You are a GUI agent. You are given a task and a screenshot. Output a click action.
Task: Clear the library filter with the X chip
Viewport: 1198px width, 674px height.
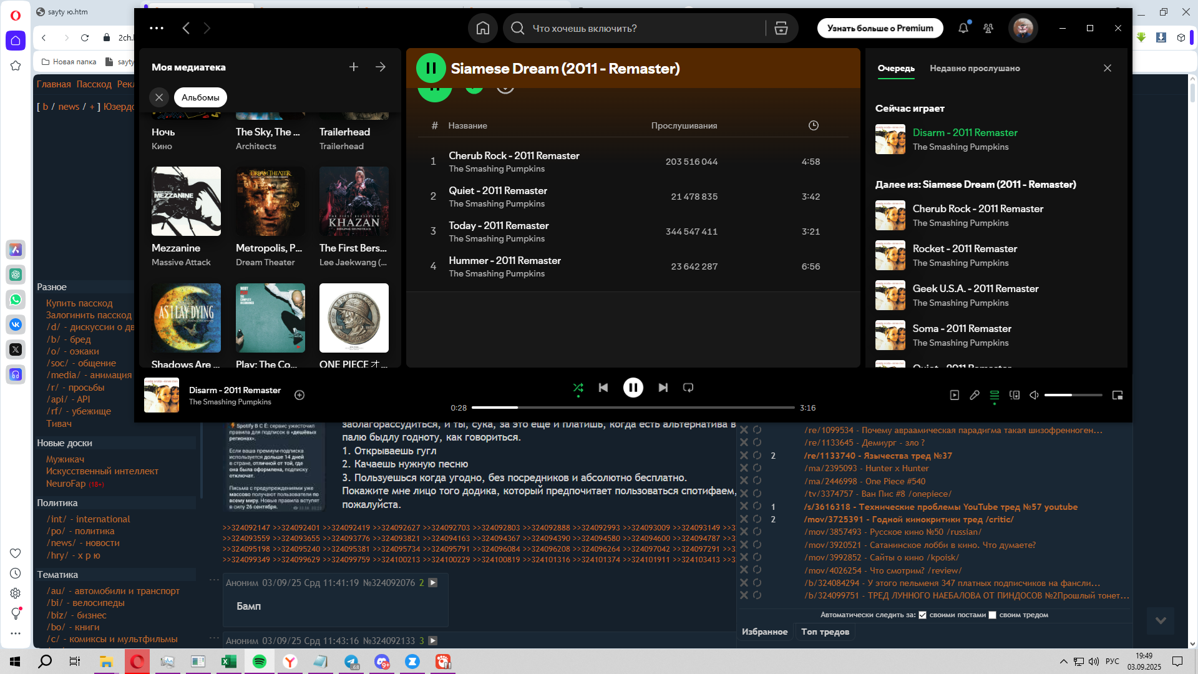point(159,97)
